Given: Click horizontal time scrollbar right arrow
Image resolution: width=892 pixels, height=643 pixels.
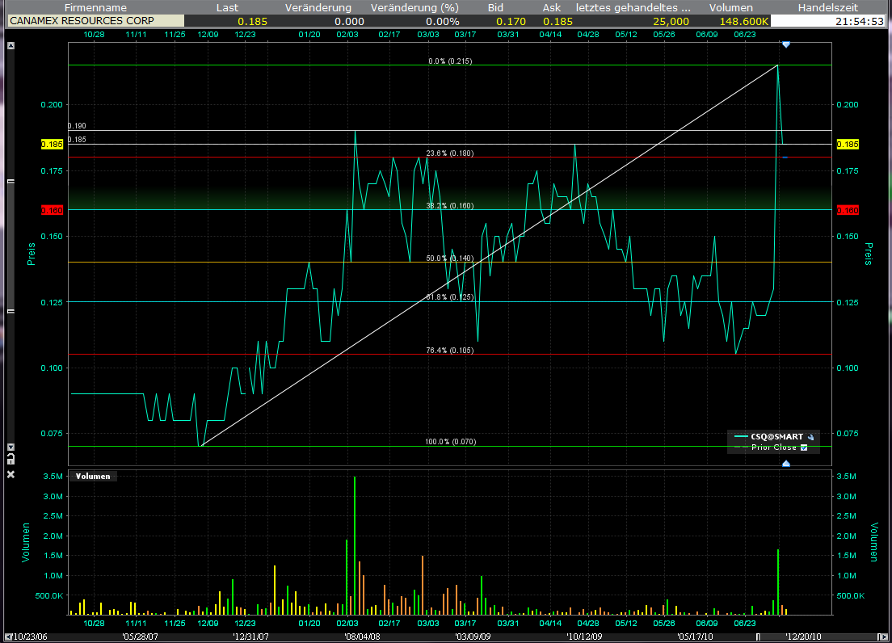Looking at the screenshot, I should (x=882, y=637).
